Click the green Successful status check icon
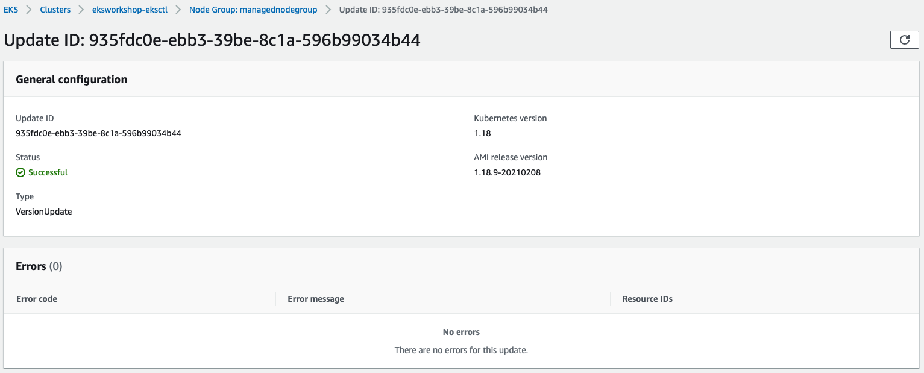The height and width of the screenshot is (373, 924). point(20,172)
